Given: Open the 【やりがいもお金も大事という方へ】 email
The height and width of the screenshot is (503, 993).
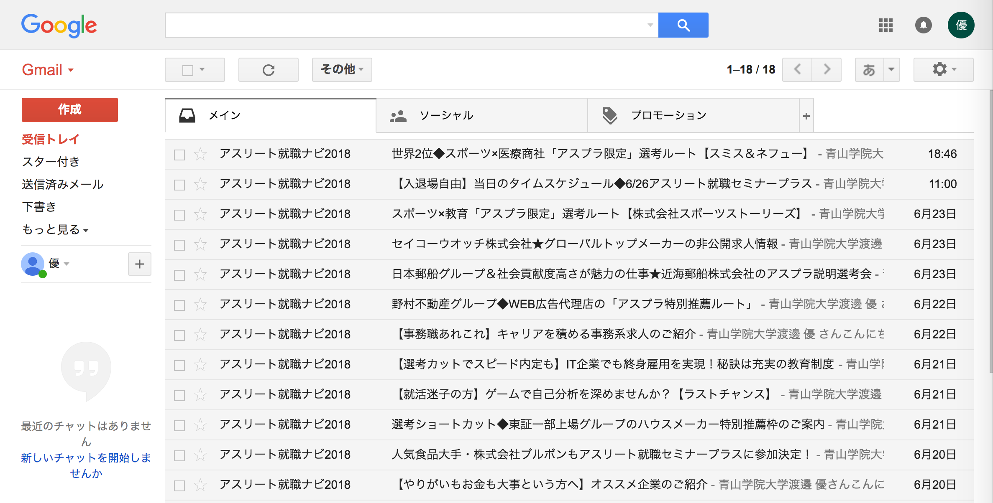Looking at the screenshot, I should [569, 485].
